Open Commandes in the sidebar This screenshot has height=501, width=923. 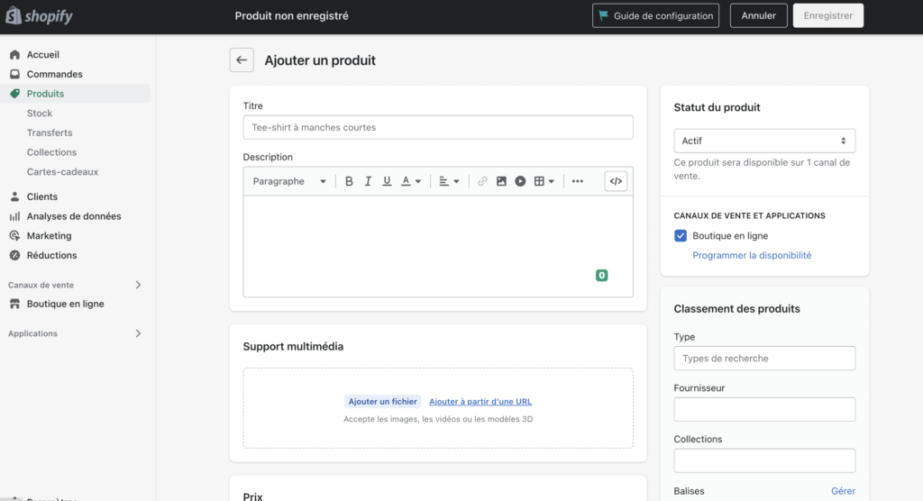pyautogui.click(x=54, y=74)
